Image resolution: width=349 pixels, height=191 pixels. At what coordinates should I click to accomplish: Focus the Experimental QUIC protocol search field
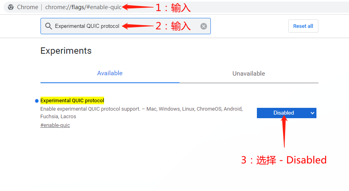pos(125,26)
